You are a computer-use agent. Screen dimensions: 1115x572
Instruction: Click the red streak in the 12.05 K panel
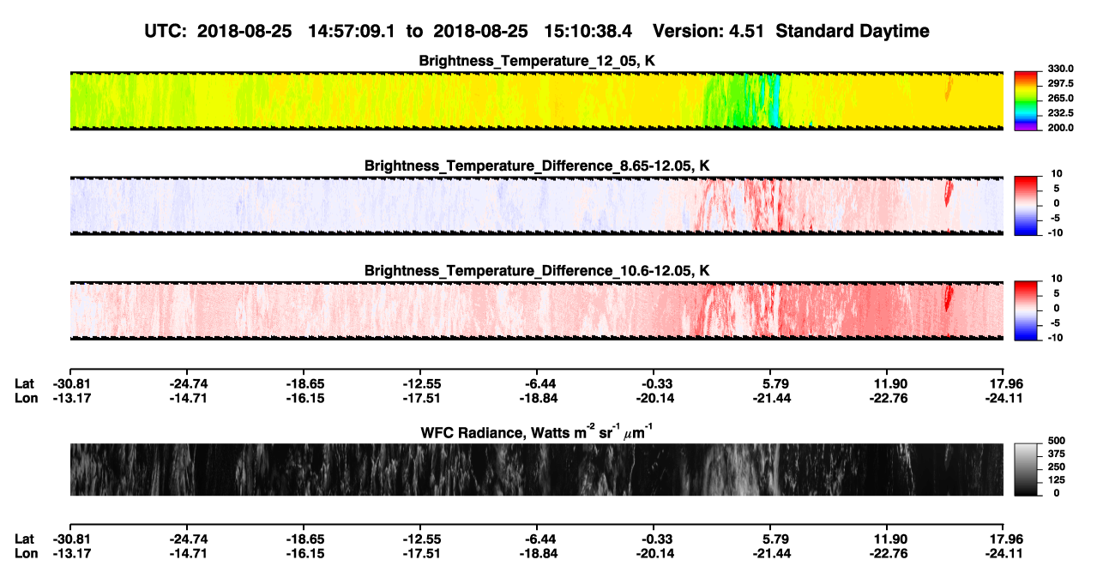coord(948,89)
